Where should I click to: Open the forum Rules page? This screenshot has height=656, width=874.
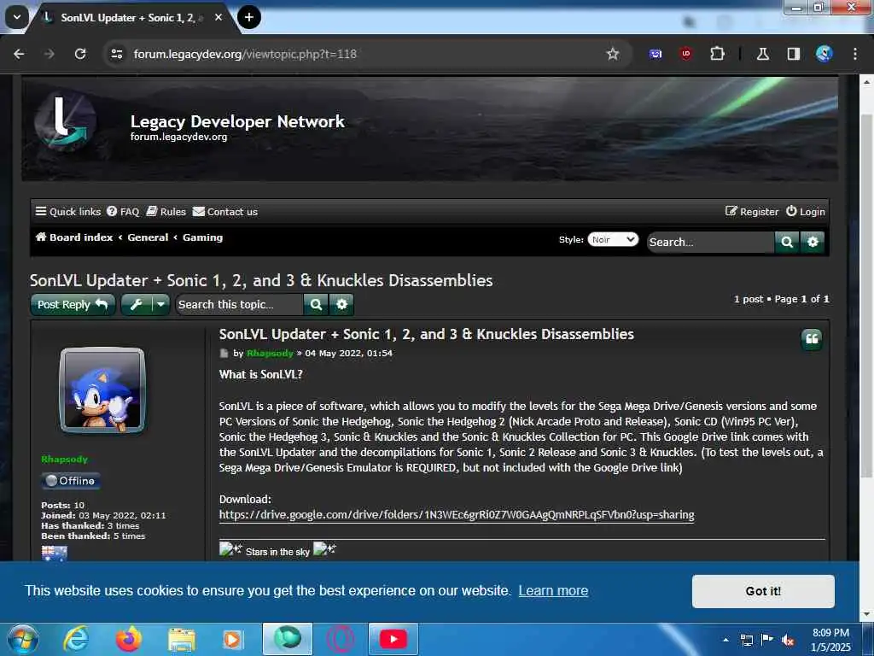(166, 212)
